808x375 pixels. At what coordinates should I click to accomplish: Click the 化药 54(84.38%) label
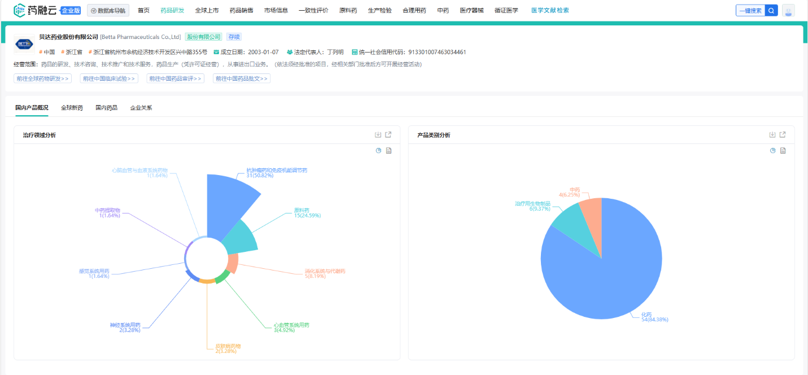(654, 317)
